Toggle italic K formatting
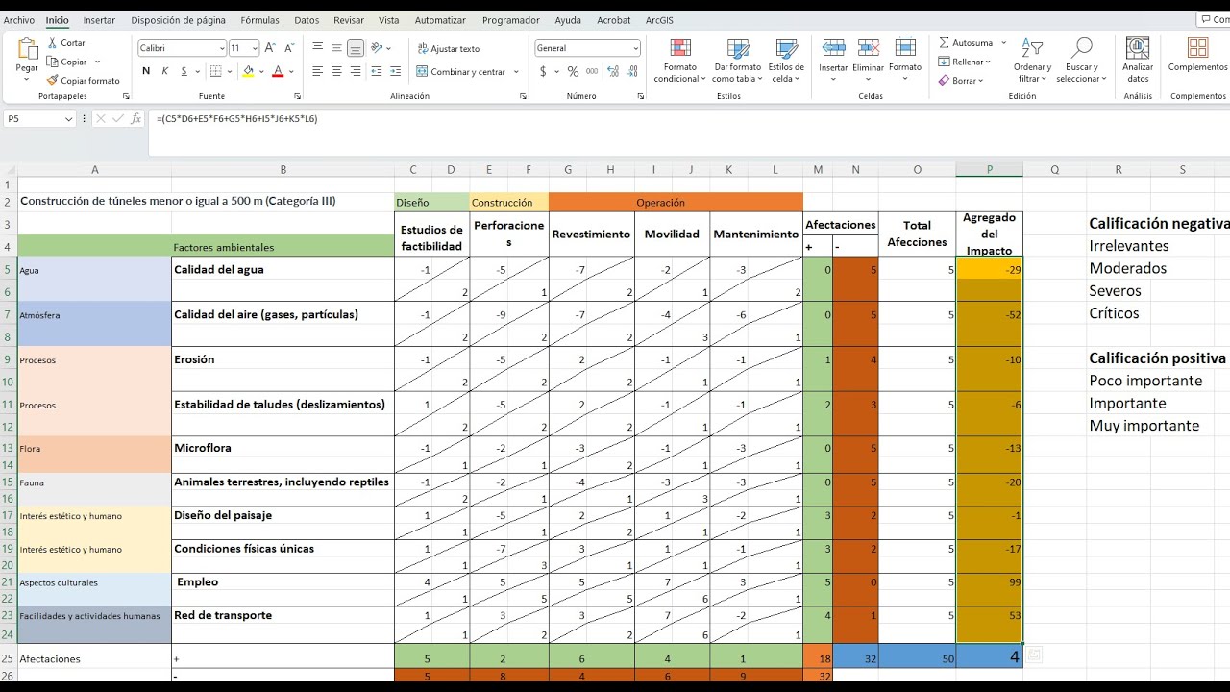1230x692 pixels. (165, 71)
